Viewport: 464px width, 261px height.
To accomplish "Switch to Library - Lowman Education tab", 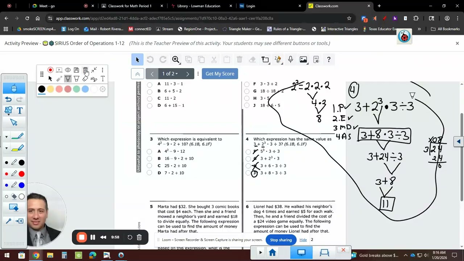I will (201, 6).
